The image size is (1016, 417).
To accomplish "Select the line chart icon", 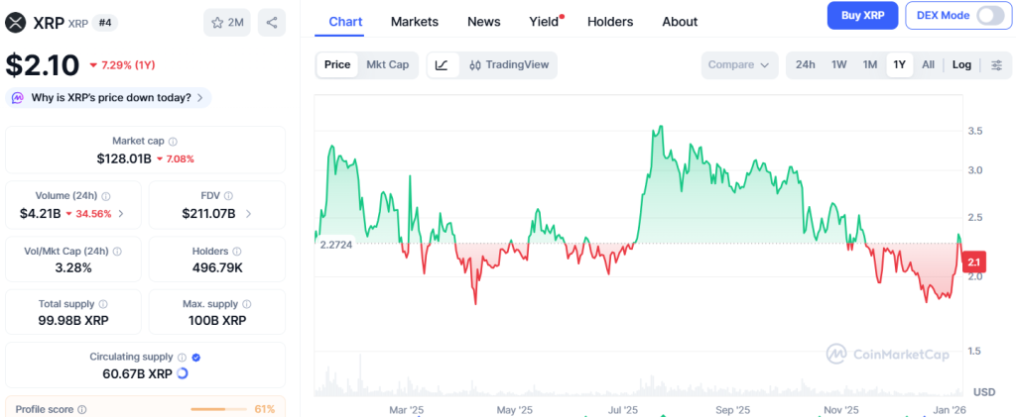I will click(x=442, y=65).
